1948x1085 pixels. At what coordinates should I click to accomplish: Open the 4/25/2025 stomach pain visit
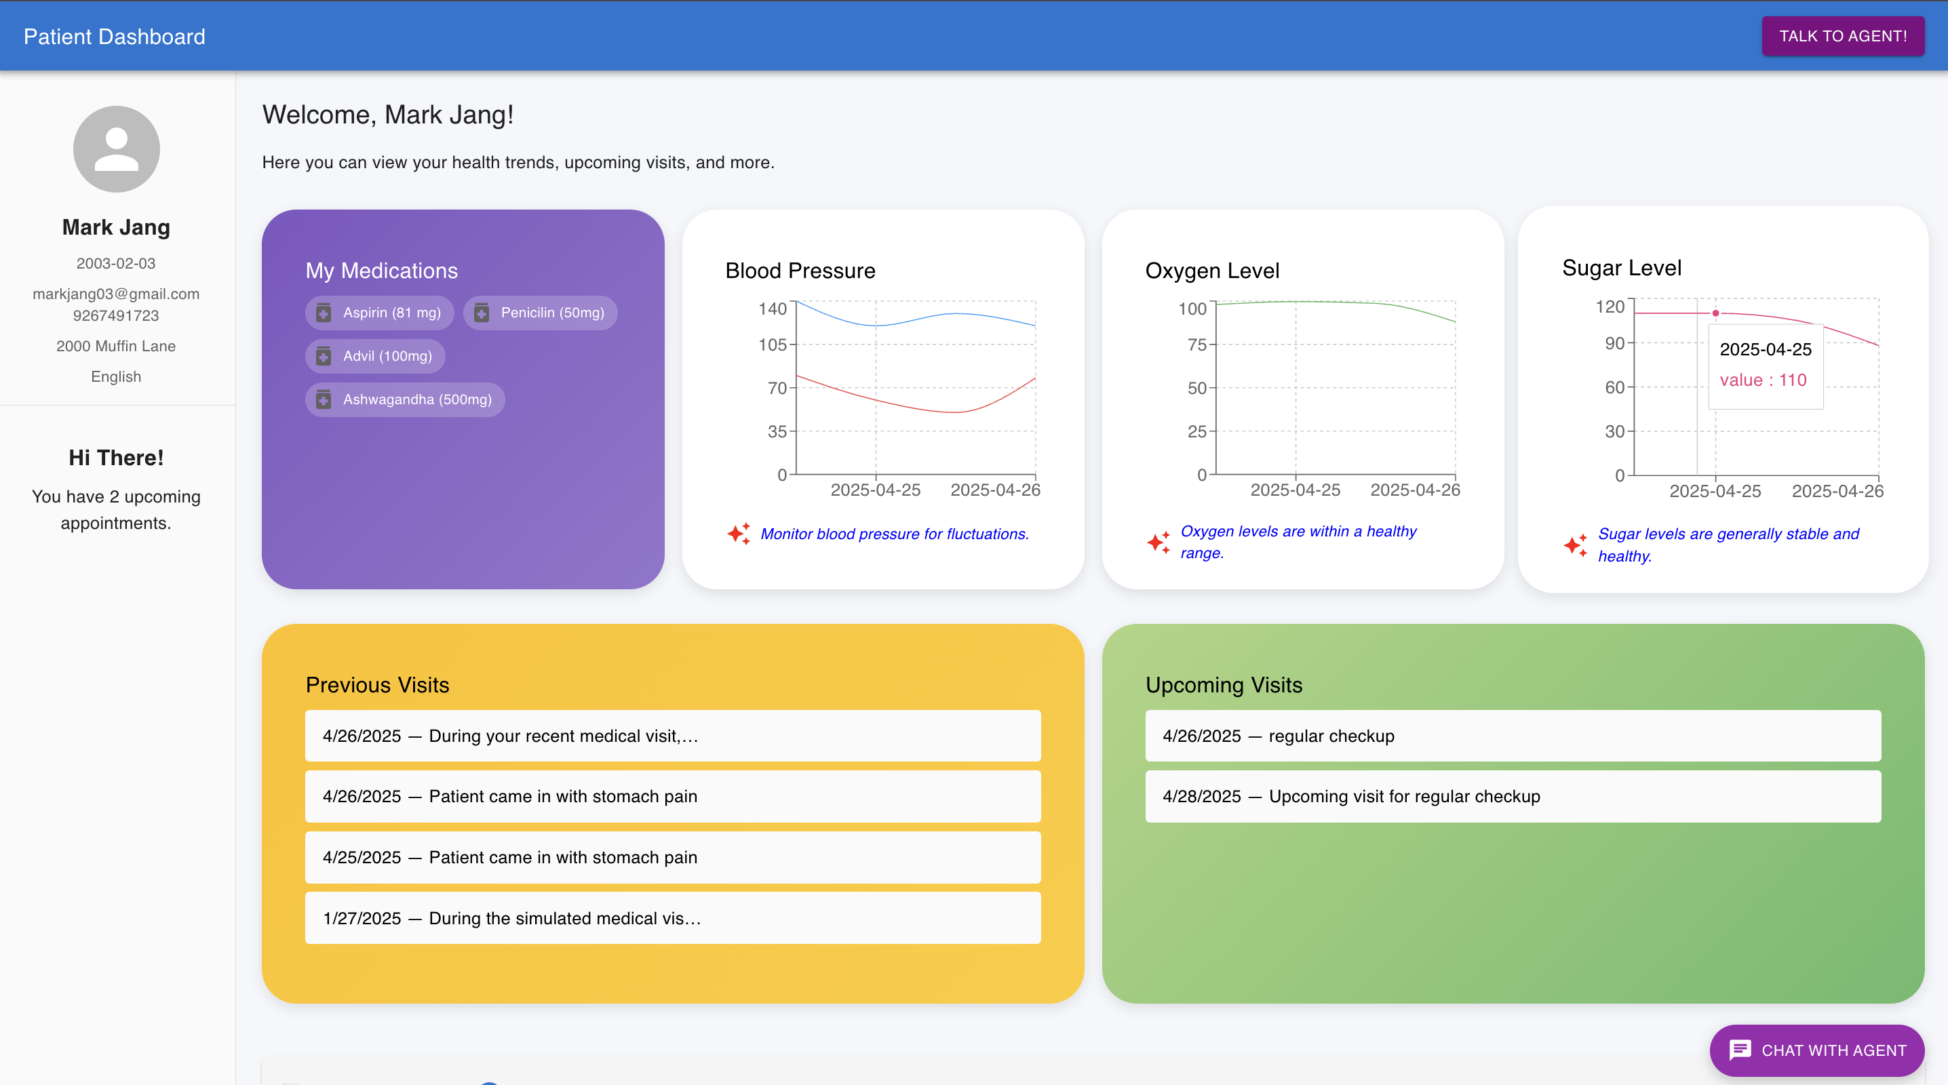tap(672, 857)
